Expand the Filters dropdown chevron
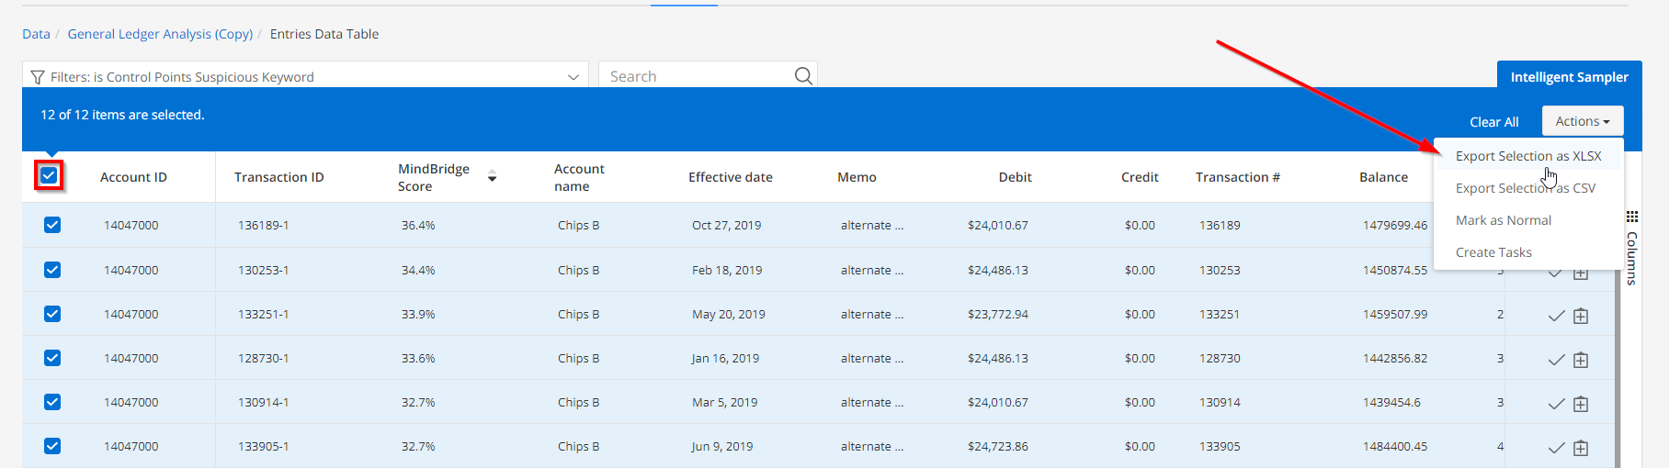The height and width of the screenshot is (468, 1669). pos(573,77)
